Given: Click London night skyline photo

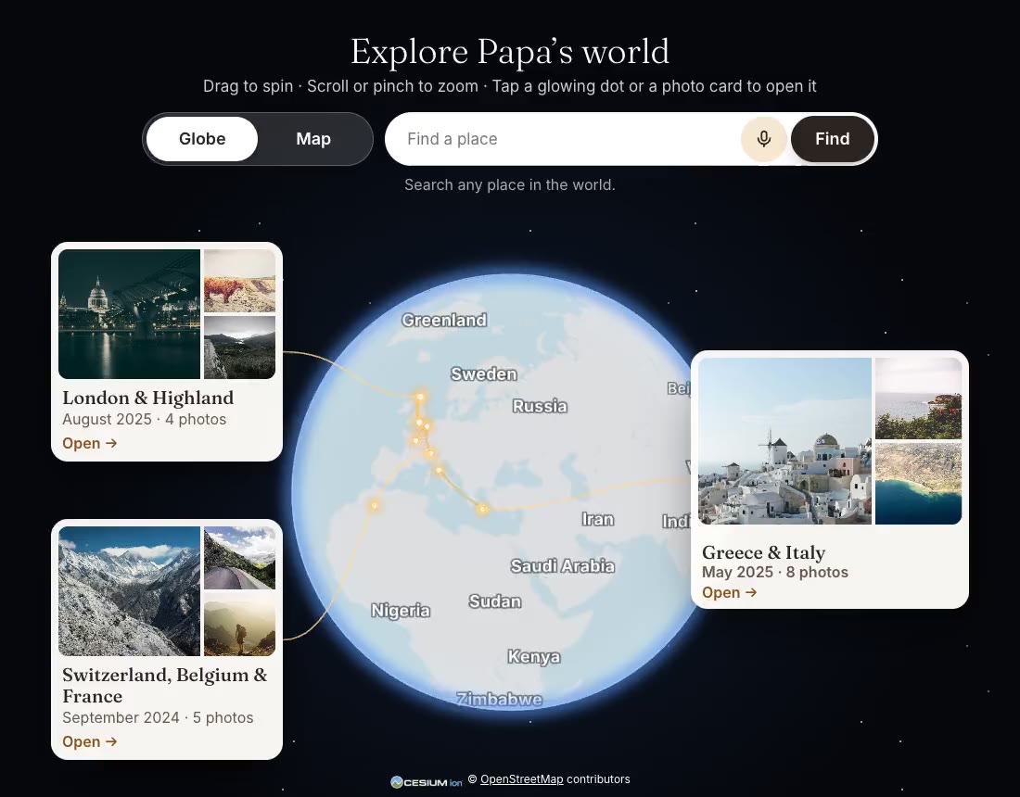Looking at the screenshot, I should (130, 314).
